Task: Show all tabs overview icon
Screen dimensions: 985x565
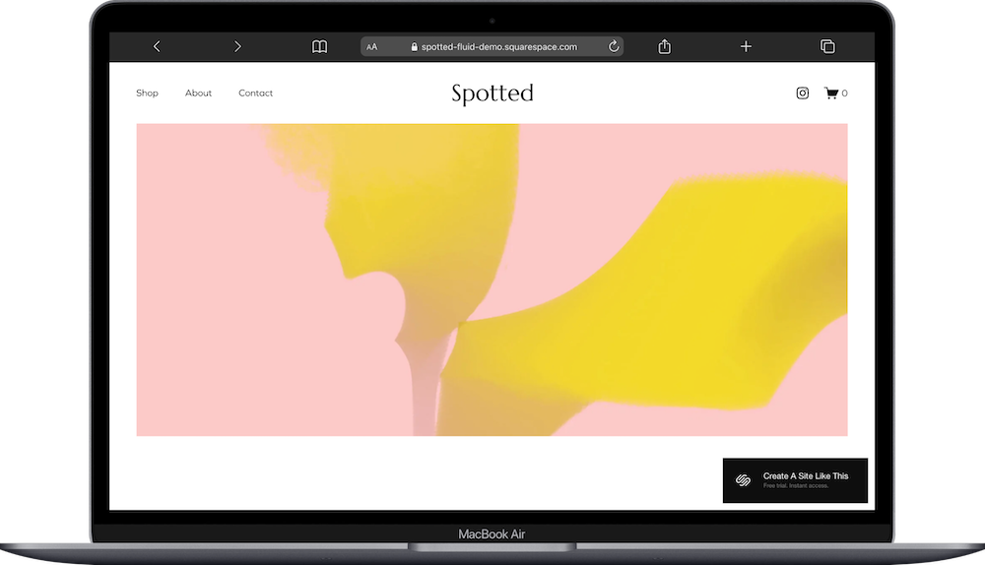Action: [828, 46]
